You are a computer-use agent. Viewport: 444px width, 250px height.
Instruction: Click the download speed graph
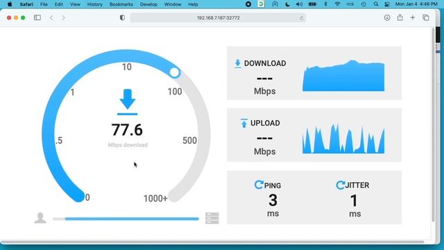(x=343, y=76)
